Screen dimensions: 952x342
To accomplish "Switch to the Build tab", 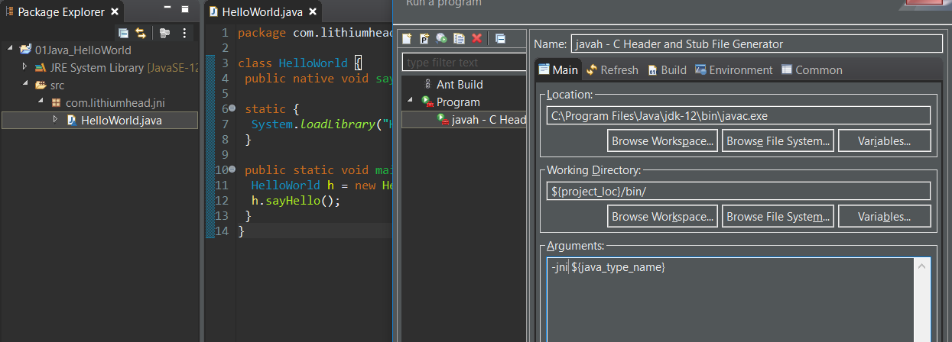I will click(x=667, y=69).
